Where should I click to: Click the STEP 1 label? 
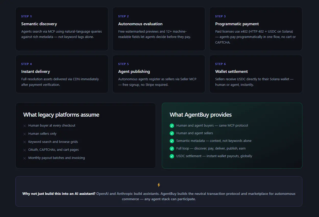tap(27, 16)
